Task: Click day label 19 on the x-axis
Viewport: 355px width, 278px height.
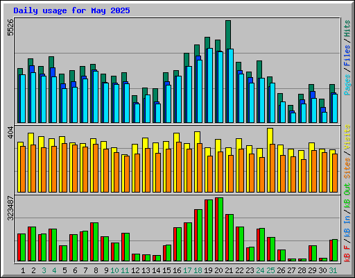Action: pyautogui.click(x=208, y=270)
